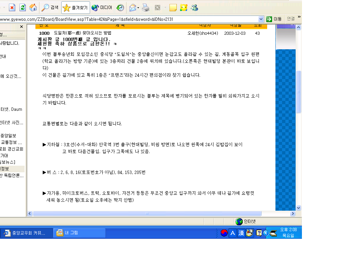Switch to the '내 그림' taskbar window
339x254 pixels.
(x=79, y=233)
